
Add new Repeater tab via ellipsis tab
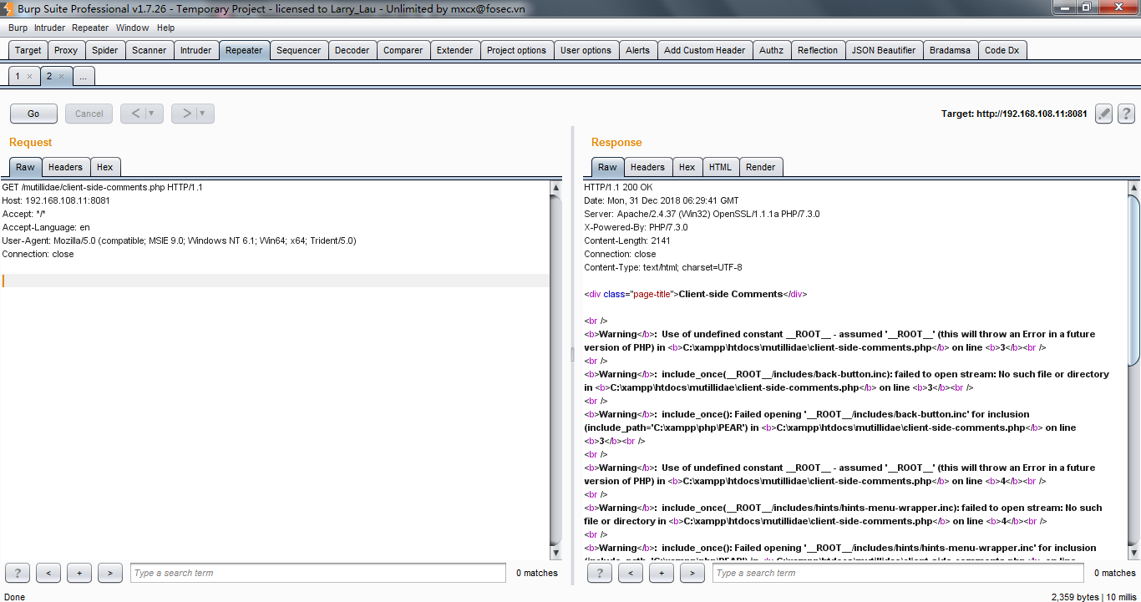84,77
